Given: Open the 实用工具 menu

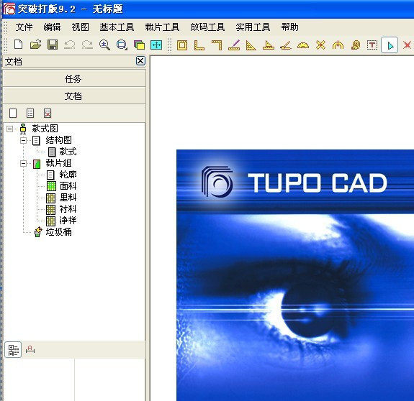Looking at the screenshot, I should click(x=253, y=27).
